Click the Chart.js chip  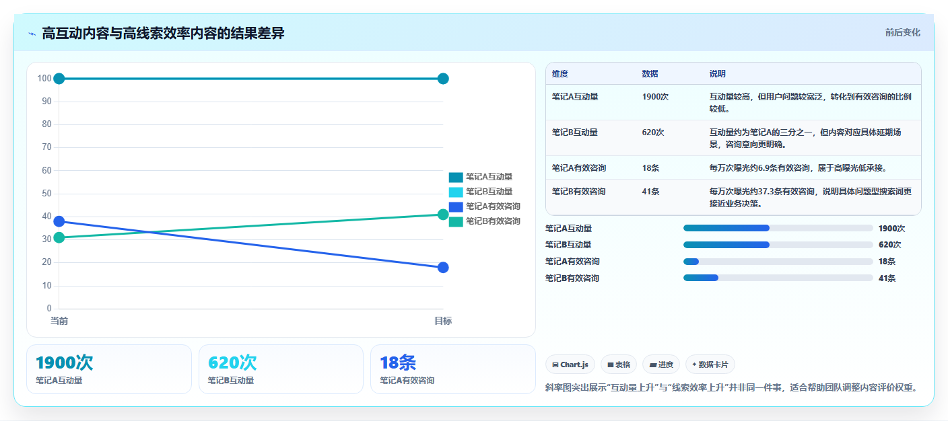click(570, 365)
